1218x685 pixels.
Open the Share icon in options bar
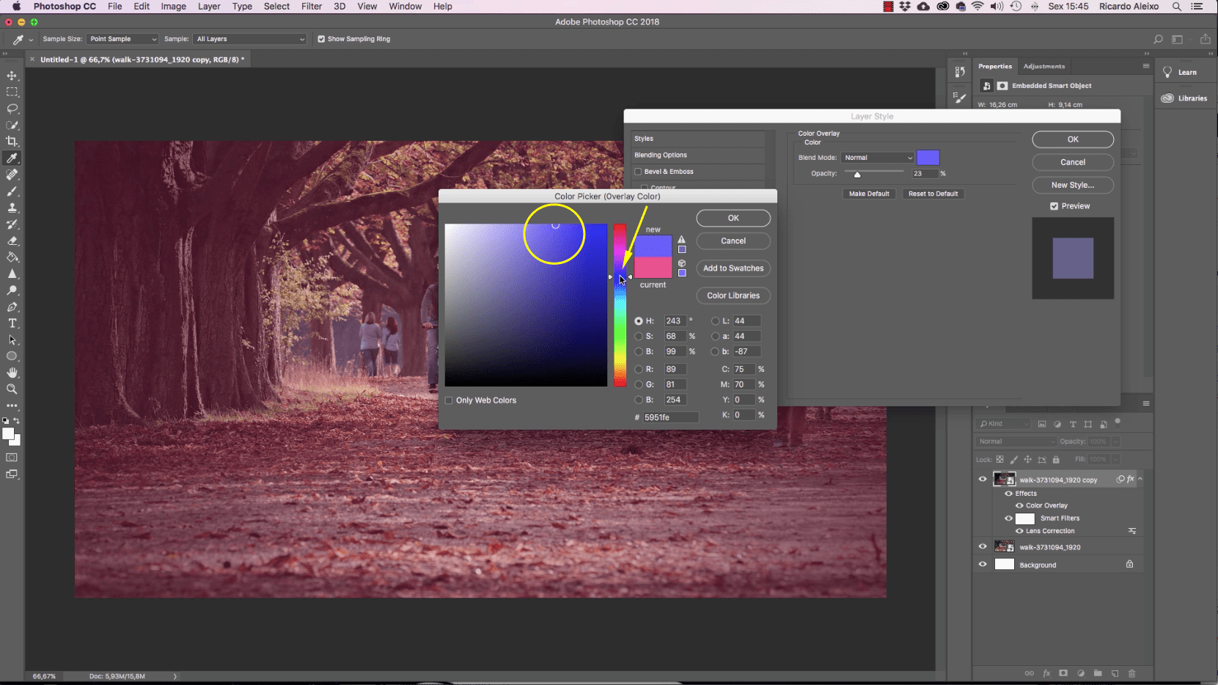1205,39
